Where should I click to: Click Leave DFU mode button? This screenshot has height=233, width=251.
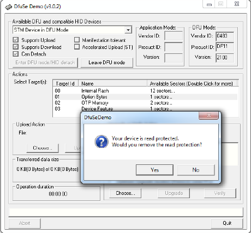coord(107,63)
